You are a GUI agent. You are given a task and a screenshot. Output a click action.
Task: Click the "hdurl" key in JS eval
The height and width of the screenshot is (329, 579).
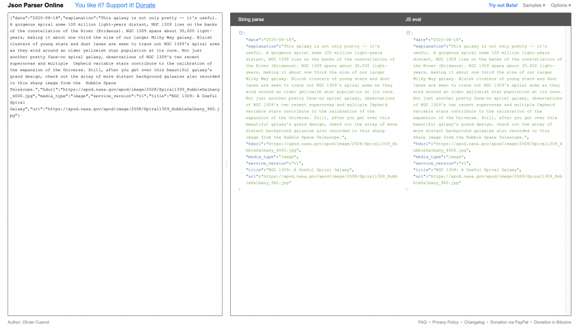click(x=422, y=144)
